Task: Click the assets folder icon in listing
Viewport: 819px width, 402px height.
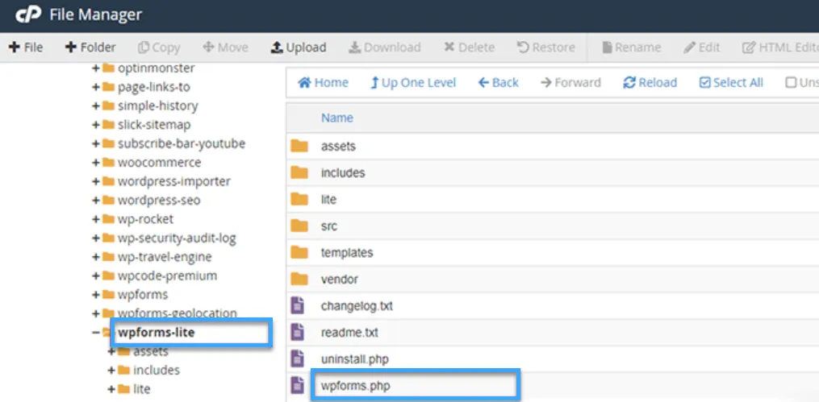Action: point(299,146)
